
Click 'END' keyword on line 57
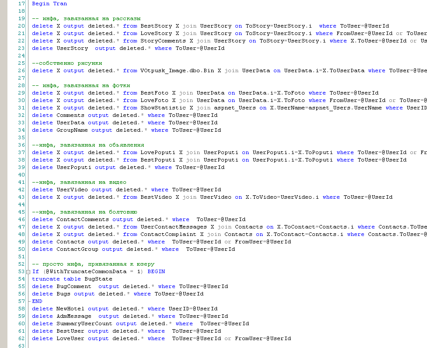point(37,302)
